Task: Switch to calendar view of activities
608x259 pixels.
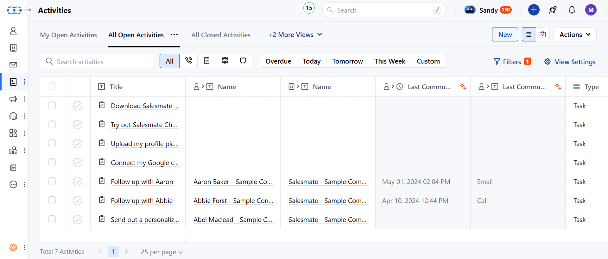Action: pos(543,34)
